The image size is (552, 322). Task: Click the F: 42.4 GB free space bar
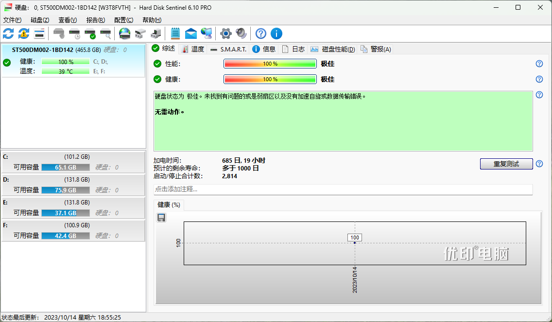point(66,236)
